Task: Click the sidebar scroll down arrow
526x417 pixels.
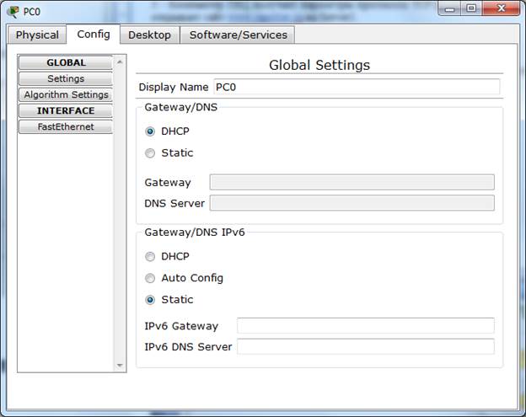Action: [x=119, y=366]
